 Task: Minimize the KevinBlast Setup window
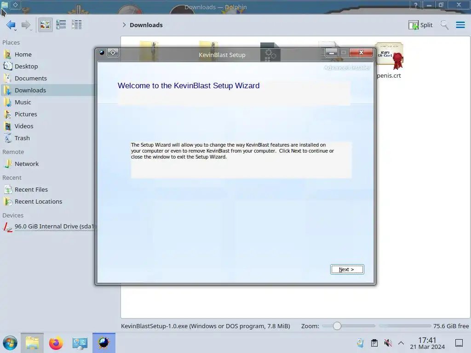(x=331, y=53)
